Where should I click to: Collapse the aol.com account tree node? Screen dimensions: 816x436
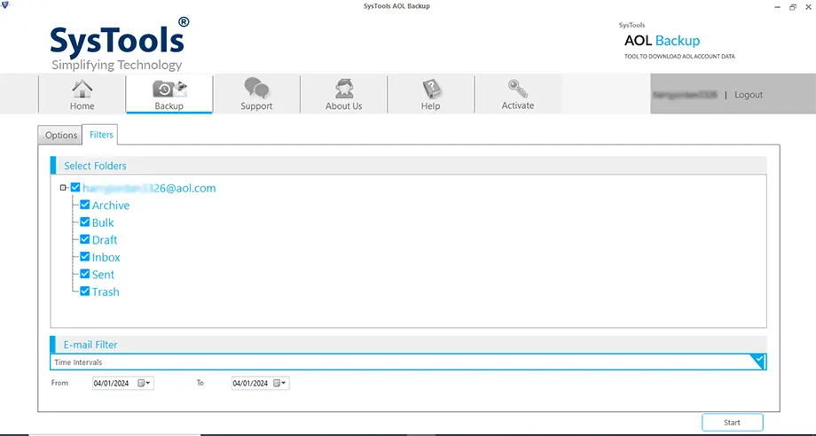64,188
